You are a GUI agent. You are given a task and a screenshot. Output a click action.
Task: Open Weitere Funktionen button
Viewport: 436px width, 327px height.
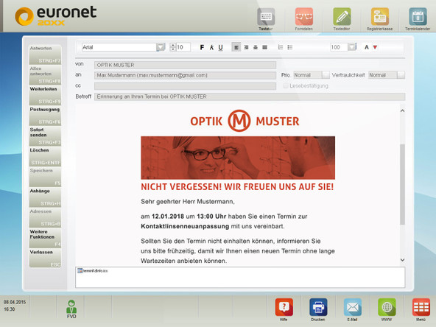coord(45,238)
